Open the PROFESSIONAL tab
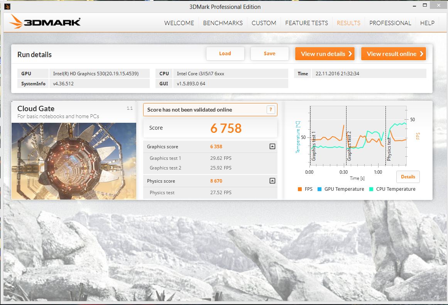The width and height of the screenshot is (448, 305). click(x=390, y=23)
